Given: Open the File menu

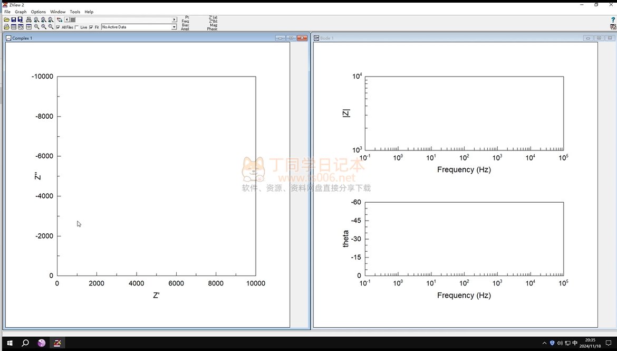Looking at the screenshot, I should tap(7, 12).
